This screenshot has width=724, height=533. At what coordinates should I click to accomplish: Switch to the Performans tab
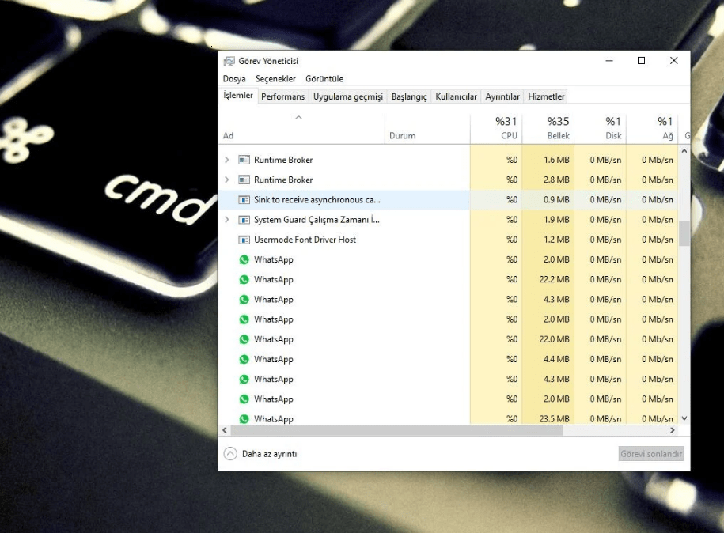tap(282, 96)
